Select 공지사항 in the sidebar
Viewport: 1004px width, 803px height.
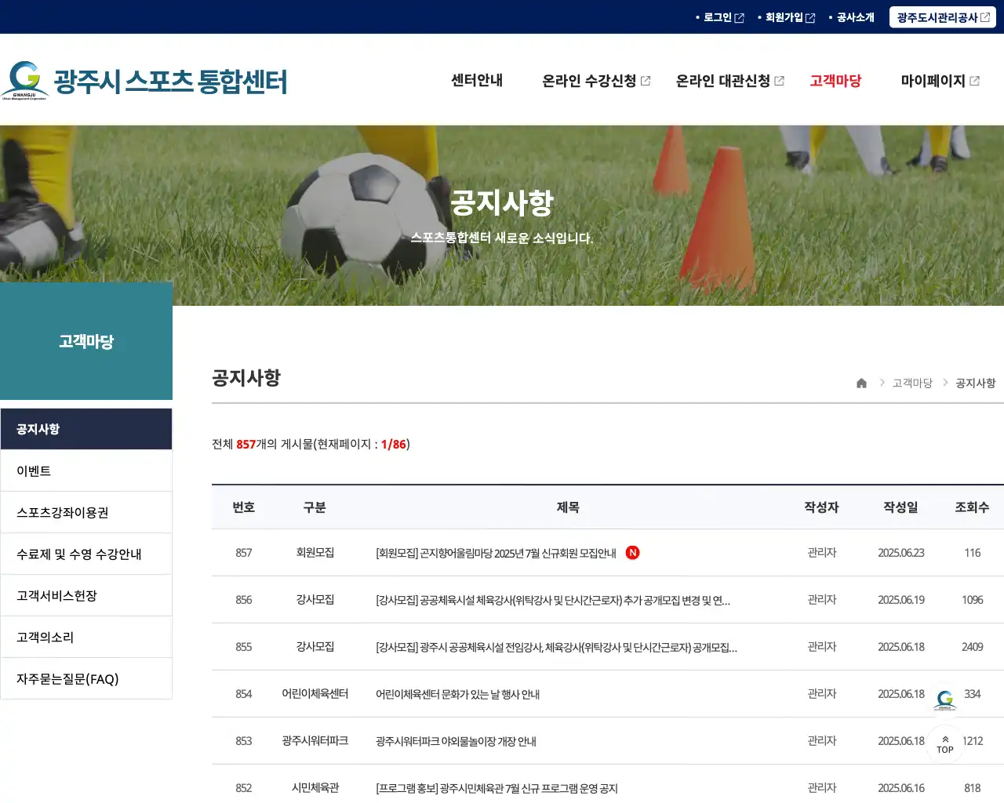(86, 429)
